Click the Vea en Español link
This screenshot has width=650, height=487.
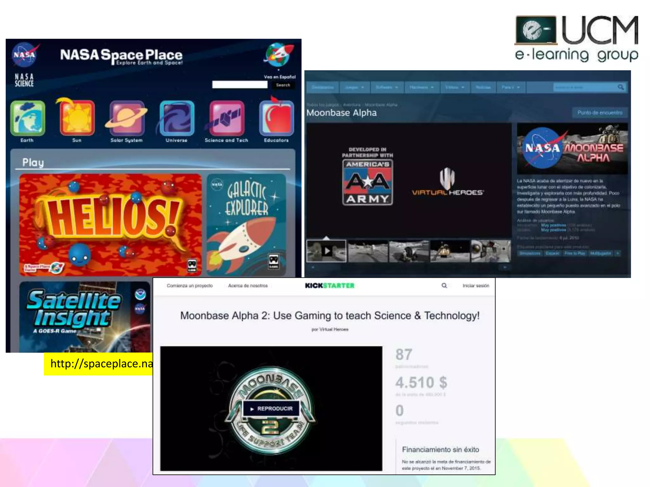coord(280,77)
